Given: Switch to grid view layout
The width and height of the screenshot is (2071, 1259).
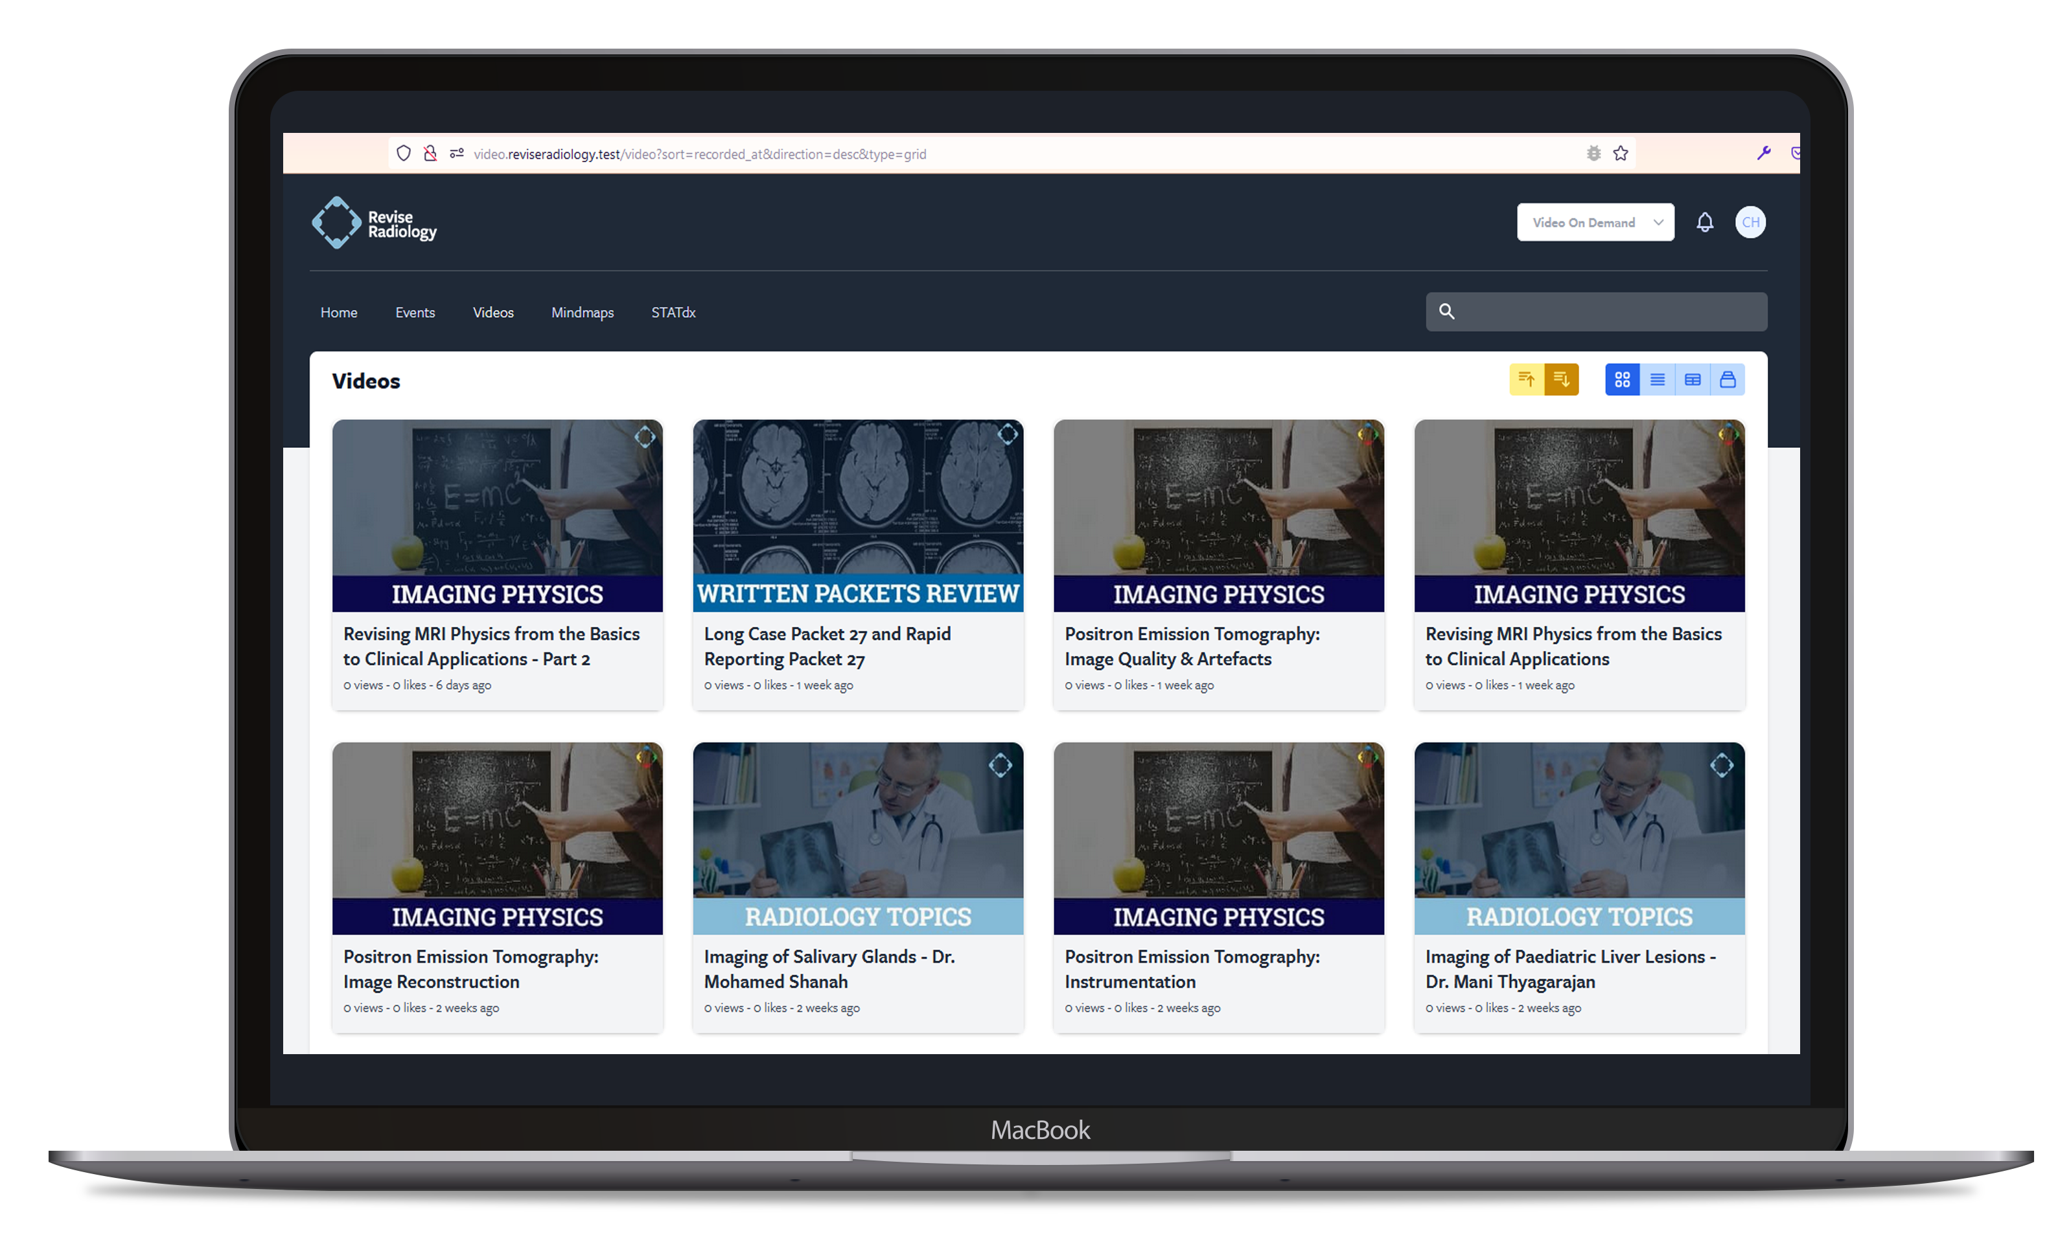Looking at the screenshot, I should (1623, 380).
